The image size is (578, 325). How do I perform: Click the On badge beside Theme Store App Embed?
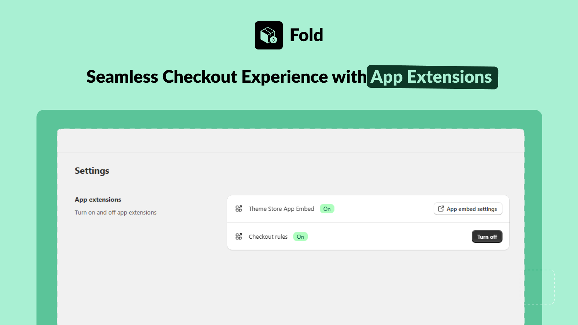tap(327, 209)
